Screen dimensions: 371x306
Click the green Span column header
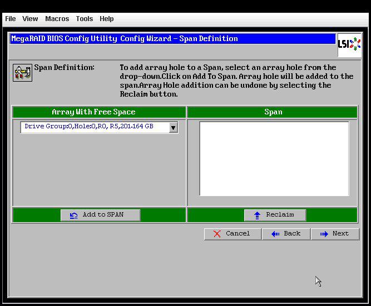273,112
